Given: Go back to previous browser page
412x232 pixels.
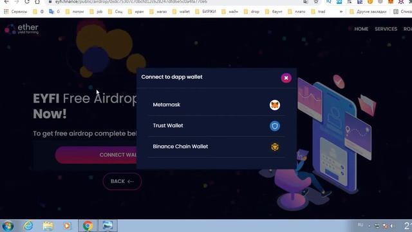Looking at the screenshot, I should 6,2.
